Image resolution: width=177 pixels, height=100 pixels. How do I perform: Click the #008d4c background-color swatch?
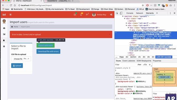click(x=137, y=81)
